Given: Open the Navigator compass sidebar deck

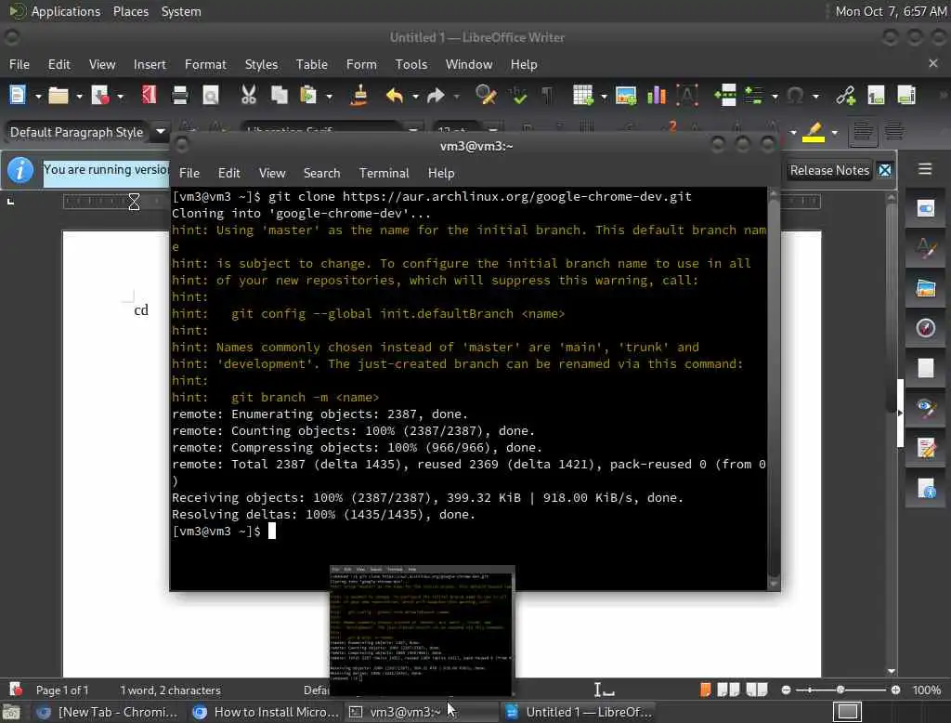Looking at the screenshot, I should click(926, 328).
